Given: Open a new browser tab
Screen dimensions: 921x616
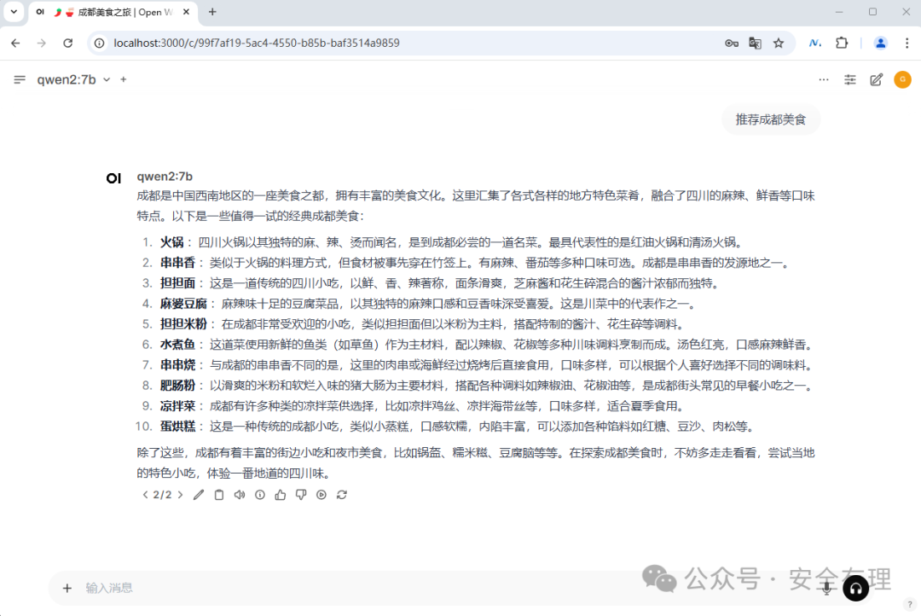Looking at the screenshot, I should click(212, 12).
